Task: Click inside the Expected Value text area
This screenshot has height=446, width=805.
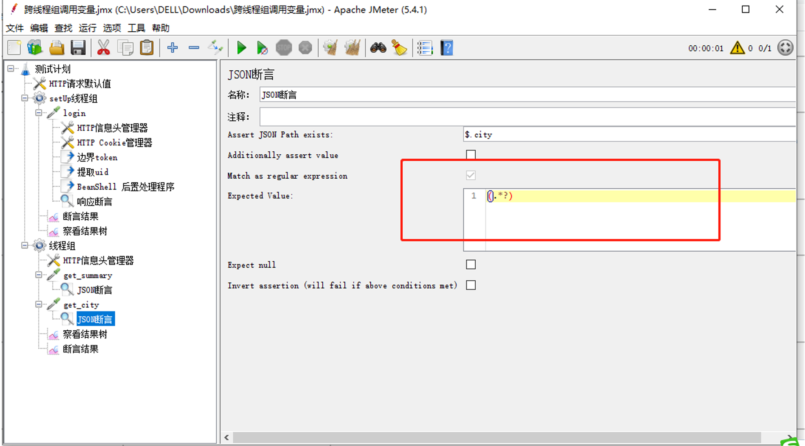Action: pos(590,206)
